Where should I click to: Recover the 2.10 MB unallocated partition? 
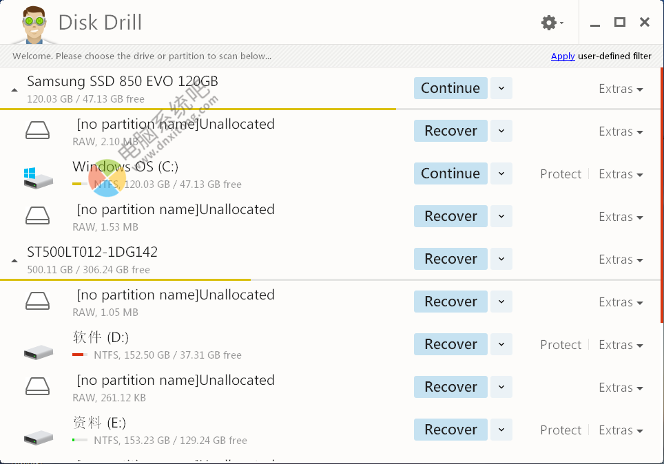[x=450, y=131]
